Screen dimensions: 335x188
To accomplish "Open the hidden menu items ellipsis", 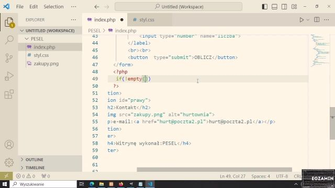I will tap(74, 7).
